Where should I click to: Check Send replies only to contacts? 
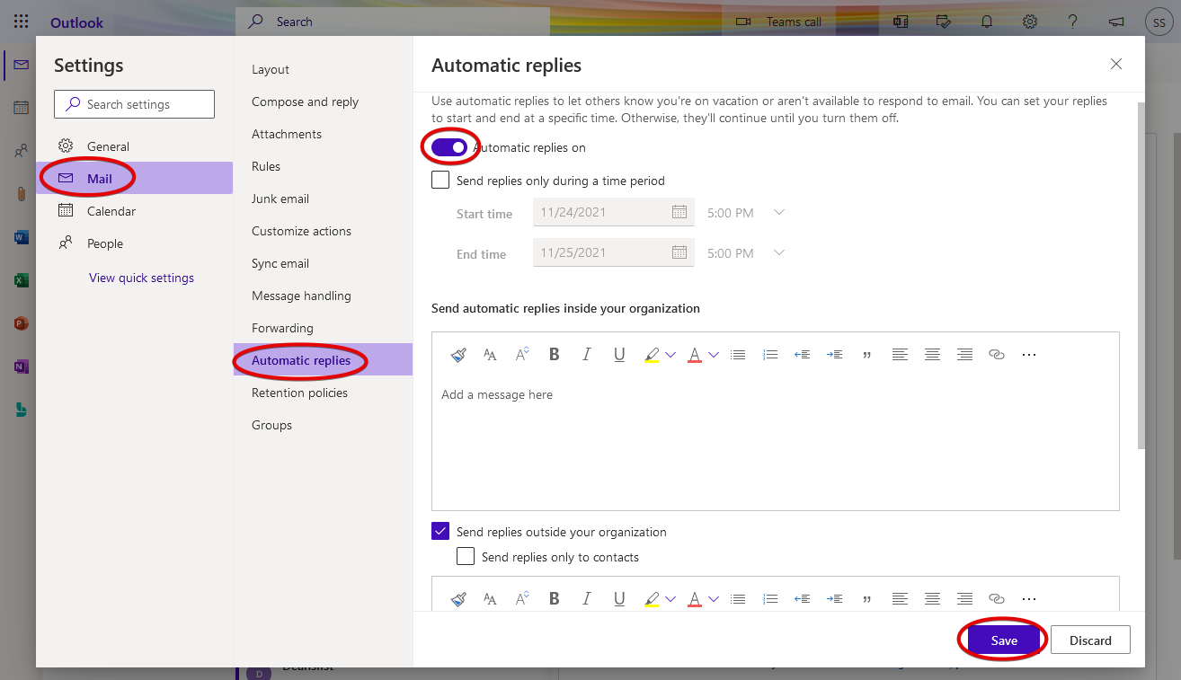466,557
